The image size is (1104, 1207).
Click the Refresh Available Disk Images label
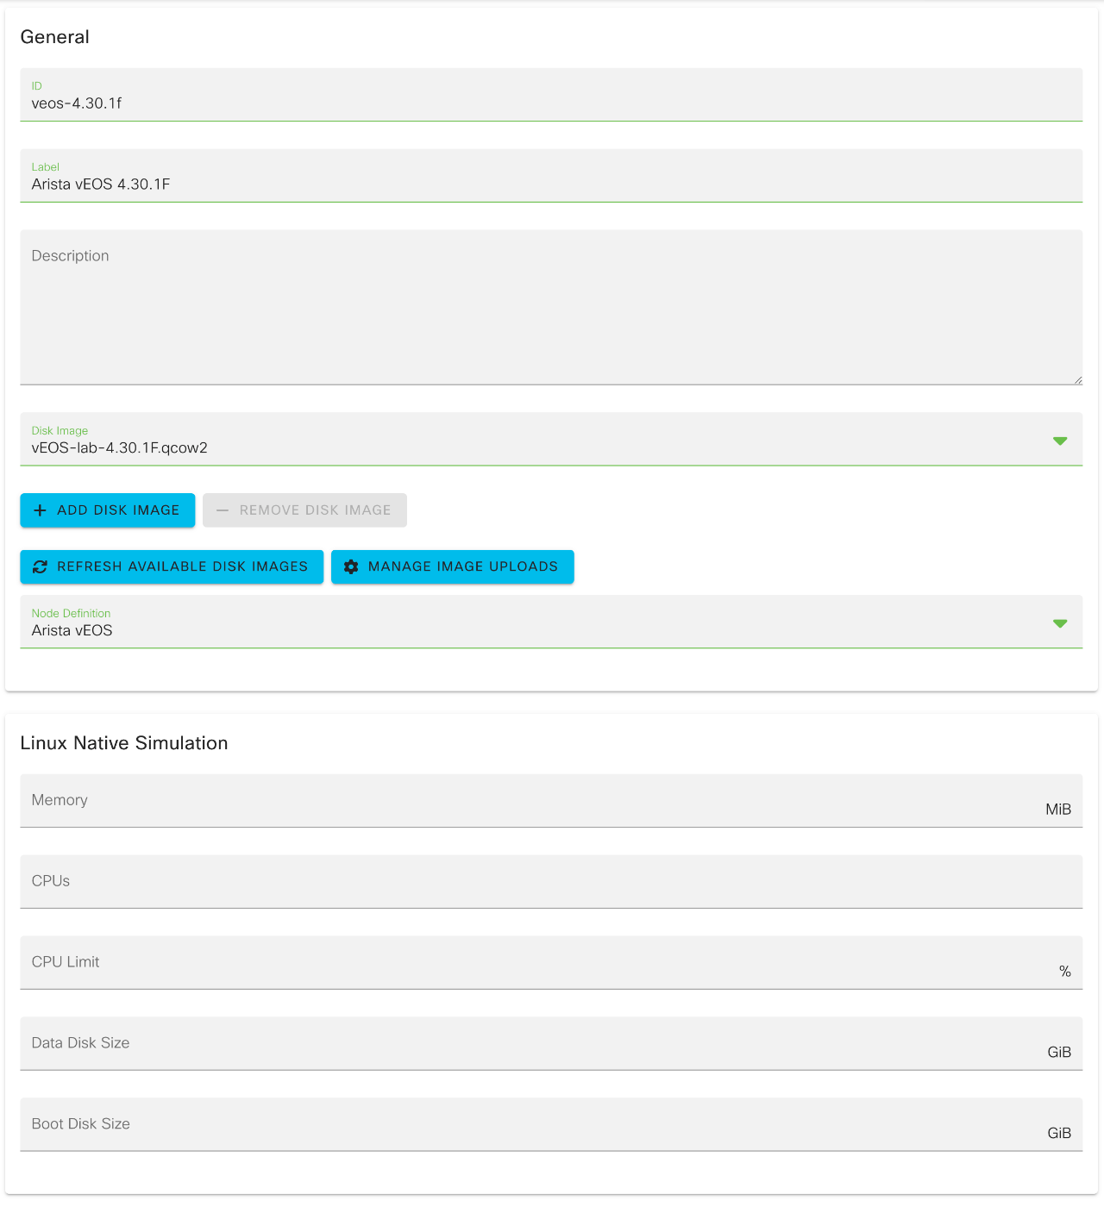tap(182, 566)
